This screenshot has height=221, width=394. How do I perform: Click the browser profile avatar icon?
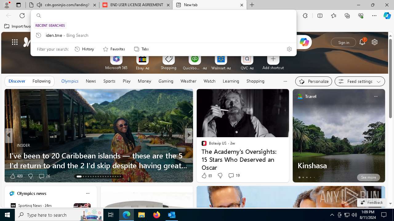[7, 5]
